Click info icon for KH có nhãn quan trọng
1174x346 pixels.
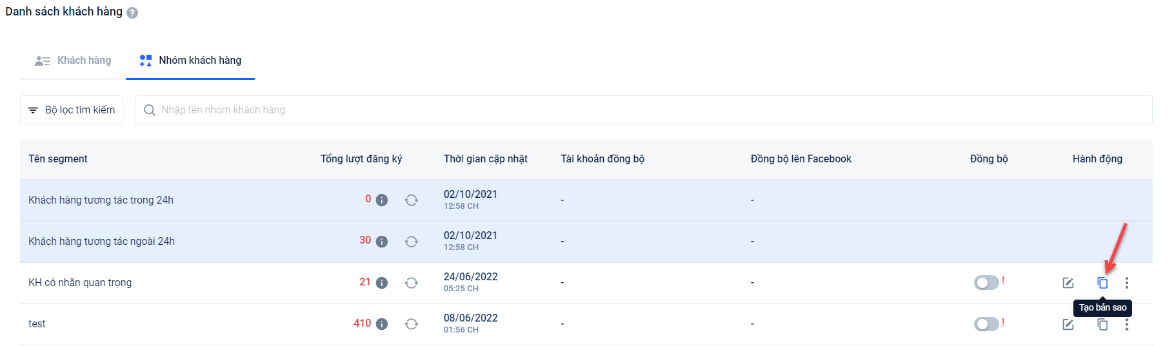coord(382,283)
